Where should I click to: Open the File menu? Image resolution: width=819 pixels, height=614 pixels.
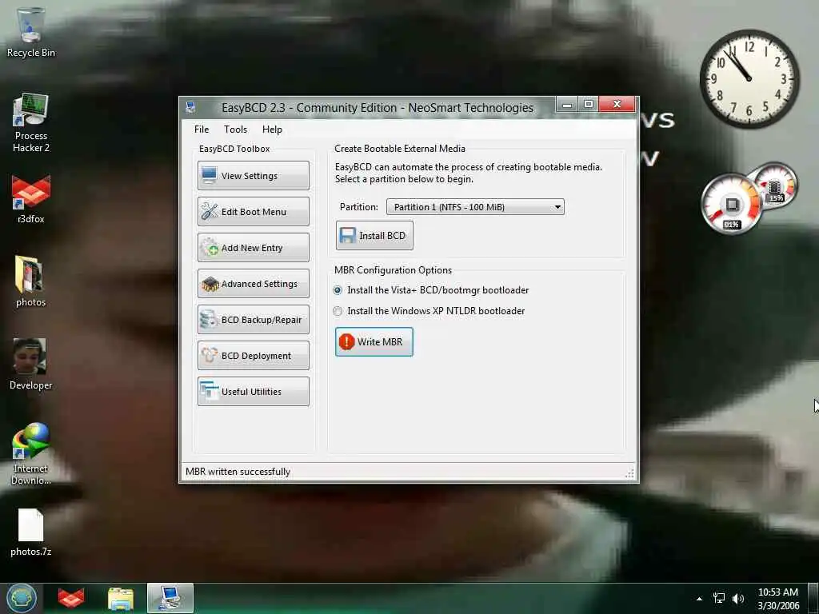(x=201, y=130)
